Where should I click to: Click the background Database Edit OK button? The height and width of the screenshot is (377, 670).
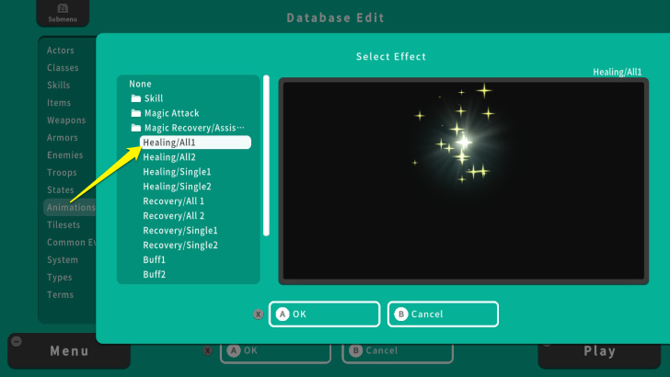click(275, 353)
